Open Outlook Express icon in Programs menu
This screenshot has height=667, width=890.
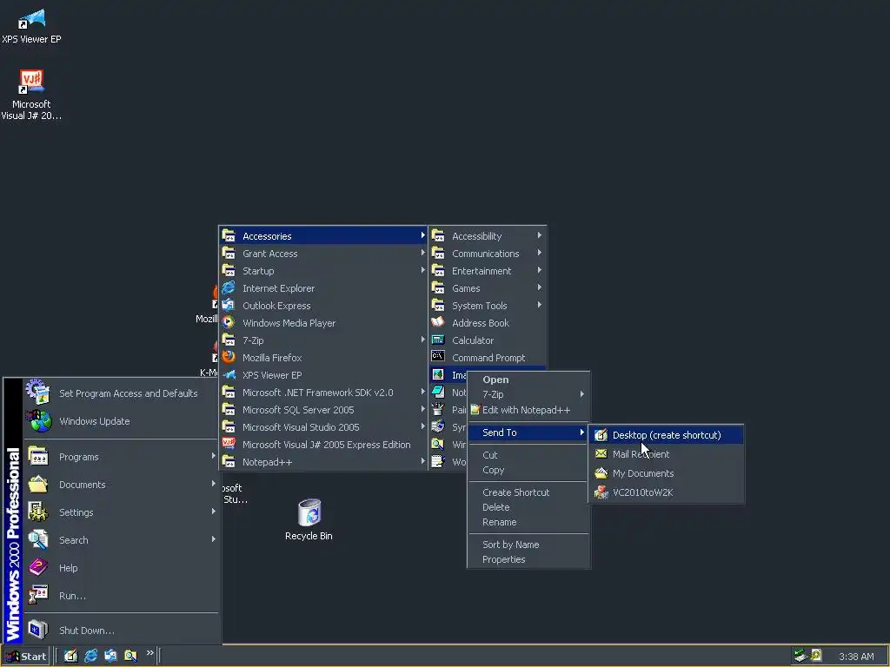coord(229,305)
